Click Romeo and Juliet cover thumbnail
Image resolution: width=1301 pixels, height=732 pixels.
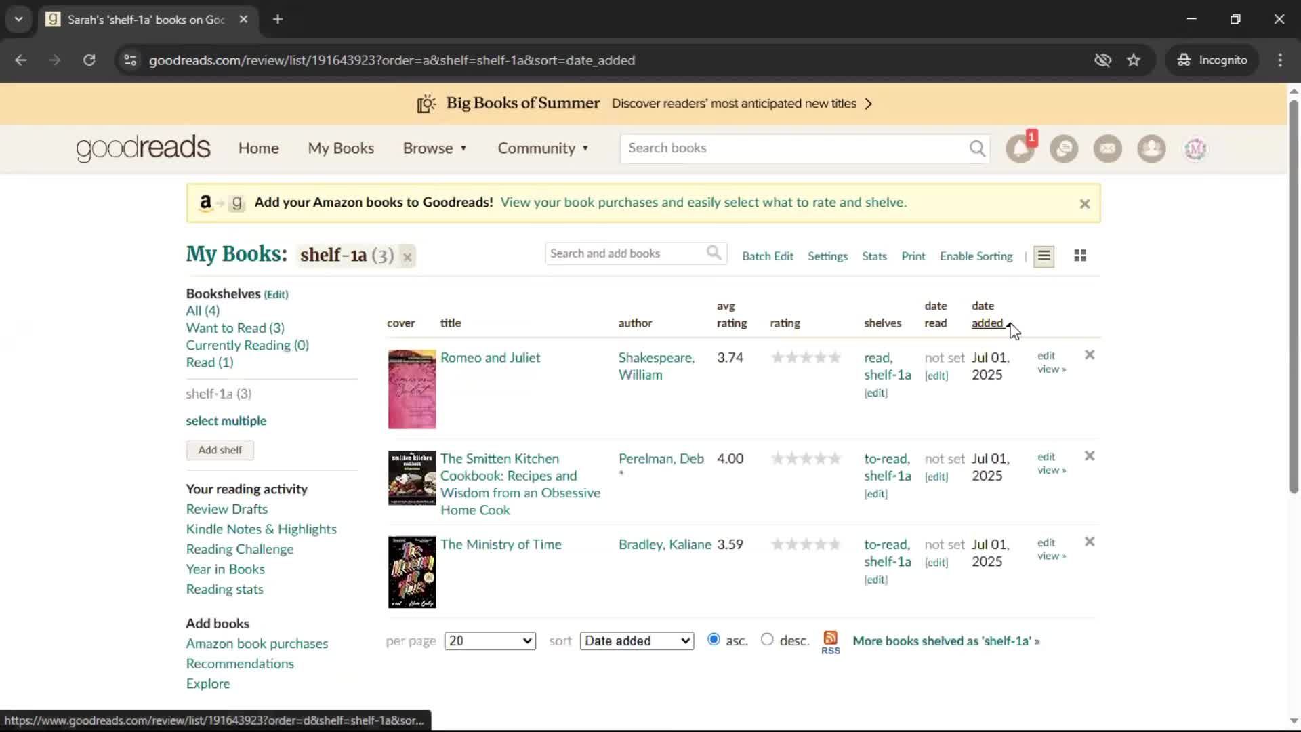click(x=412, y=389)
